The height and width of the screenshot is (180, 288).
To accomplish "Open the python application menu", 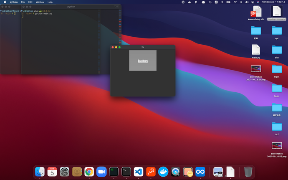I will pyautogui.click(x=14, y=2).
